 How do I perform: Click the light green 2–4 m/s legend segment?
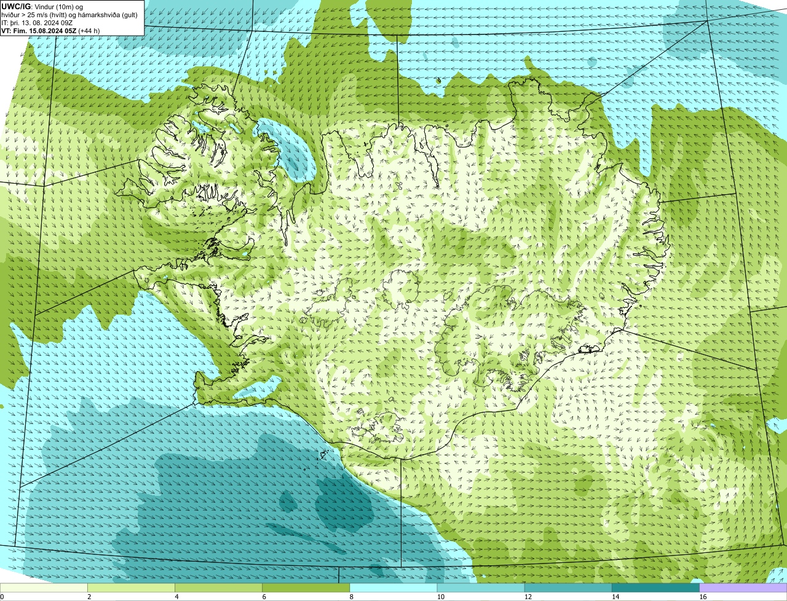click(x=132, y=587)
